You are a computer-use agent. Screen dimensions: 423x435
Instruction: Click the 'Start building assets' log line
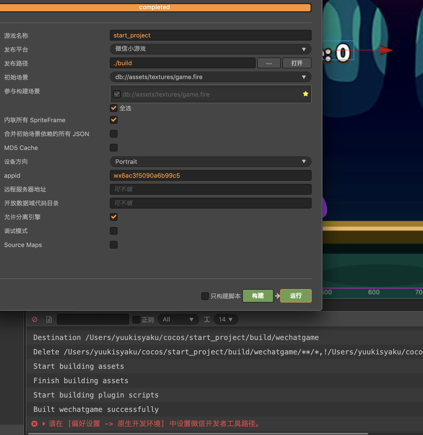(x=224, y=366)
